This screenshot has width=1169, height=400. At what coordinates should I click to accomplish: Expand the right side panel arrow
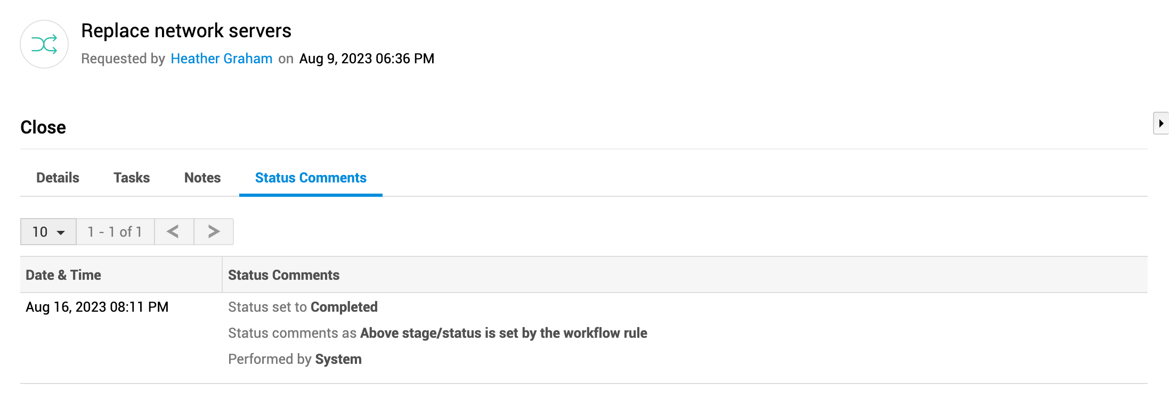[x=1160, y=123]
